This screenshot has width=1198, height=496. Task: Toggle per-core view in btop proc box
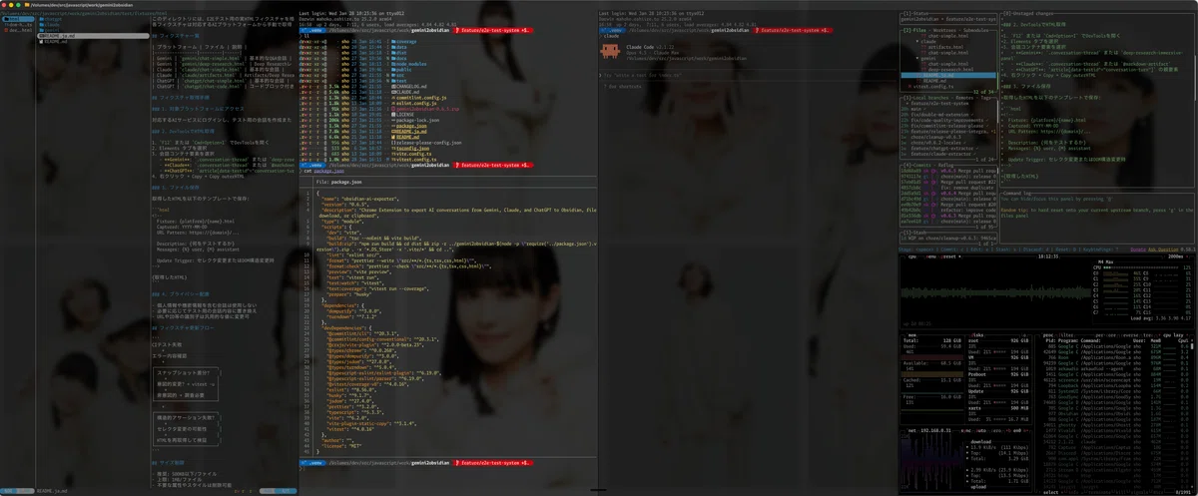click(x=1106, y=334)
